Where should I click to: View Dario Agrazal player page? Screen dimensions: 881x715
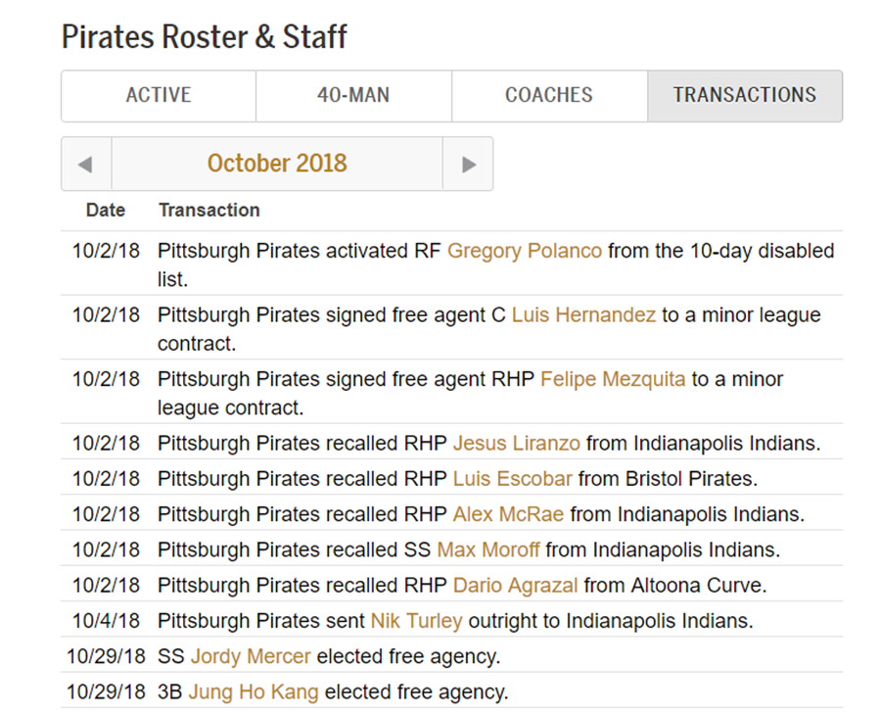pos(515,585)
